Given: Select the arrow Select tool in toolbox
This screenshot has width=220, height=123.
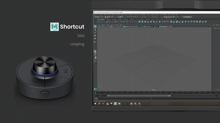Looking at the screenshot, I should click(x=95, y=27).
